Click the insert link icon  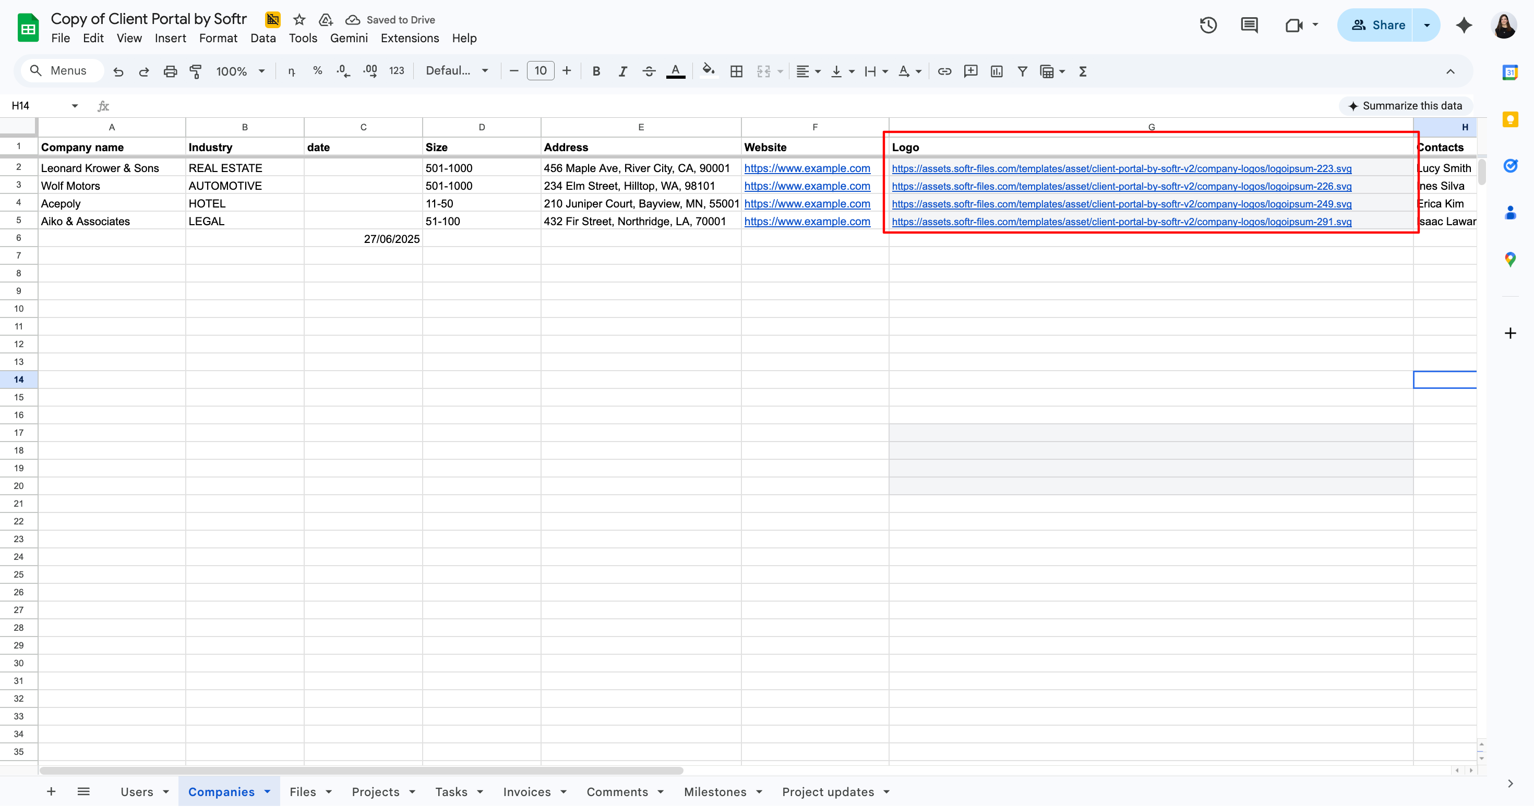944,71
